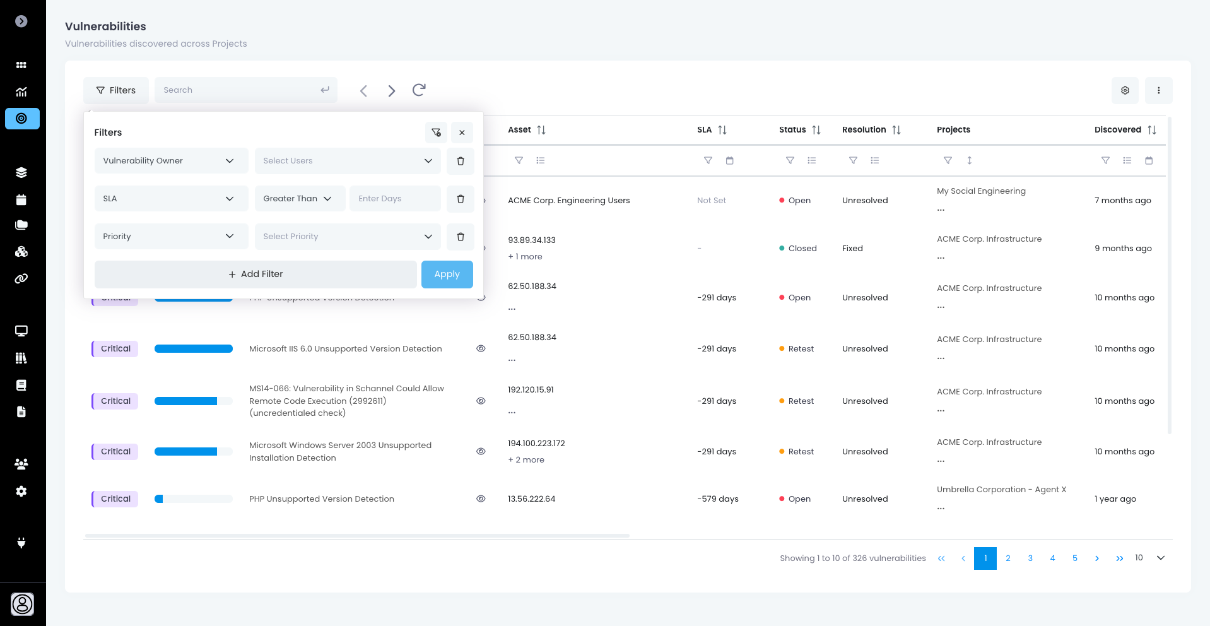Viewport: 1210px width, 626px height.
Task: Delete the Vulnerability Owner filter row
Action: tap(461, 161)
